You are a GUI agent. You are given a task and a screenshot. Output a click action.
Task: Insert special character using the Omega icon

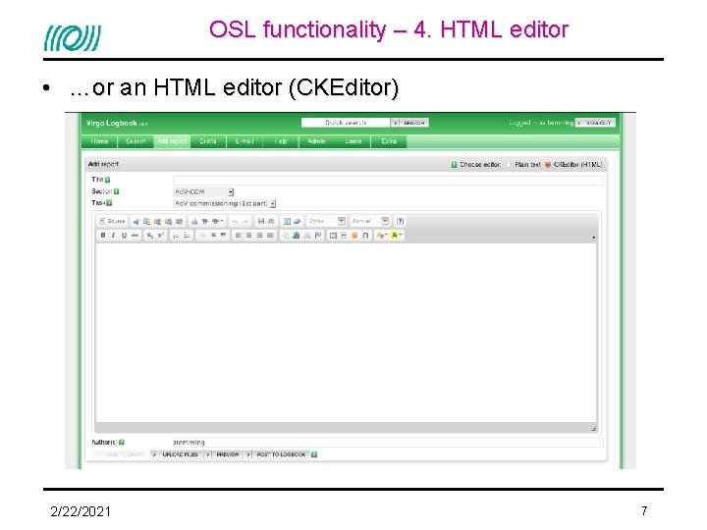point(365,236)
